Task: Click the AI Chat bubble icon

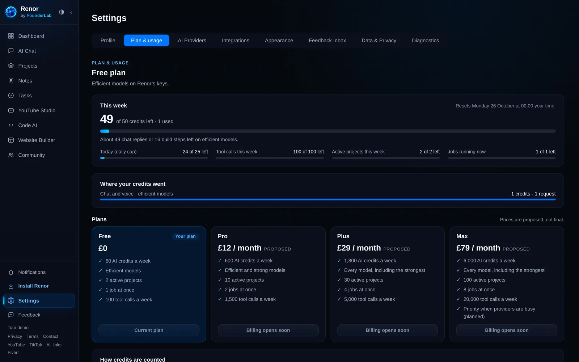Action: pyautogui.click(x=11, y=51)
